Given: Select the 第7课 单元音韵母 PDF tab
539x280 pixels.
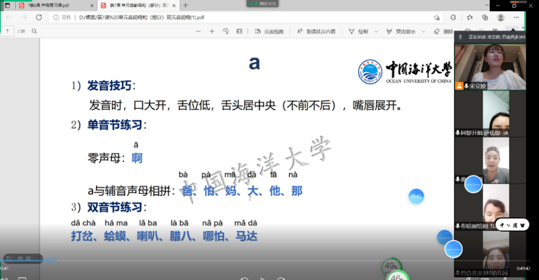Looking at the screenshot, I should [x=139, y=6].
